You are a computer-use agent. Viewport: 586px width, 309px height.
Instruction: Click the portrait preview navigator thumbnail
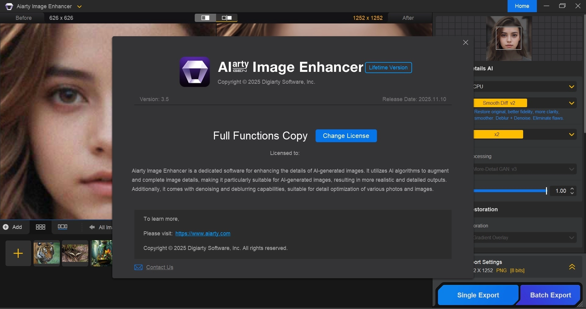click(x=509, y=38)
